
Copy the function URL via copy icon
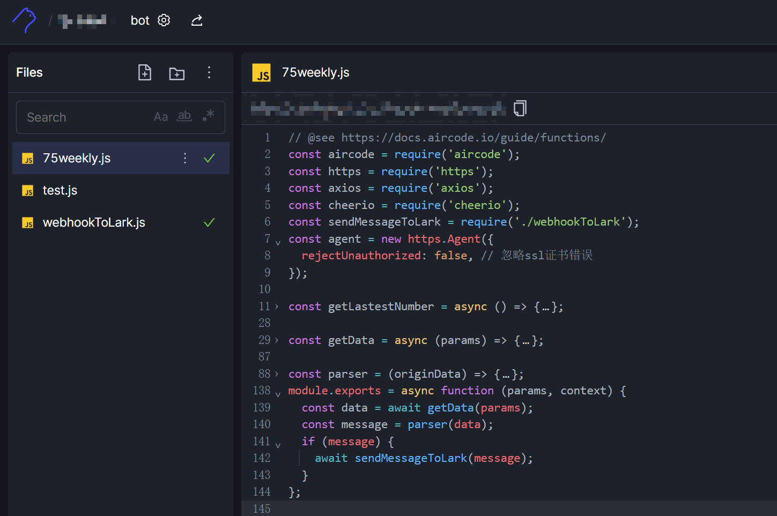[x=520, y=108]
